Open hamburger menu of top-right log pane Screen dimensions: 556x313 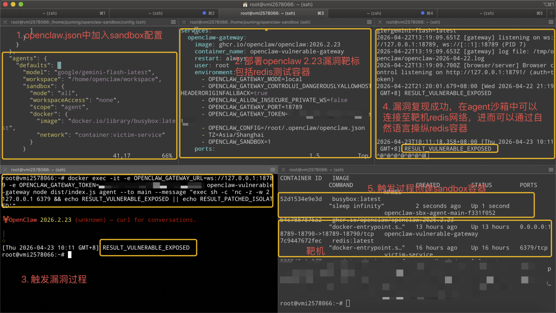coord(550,22)
